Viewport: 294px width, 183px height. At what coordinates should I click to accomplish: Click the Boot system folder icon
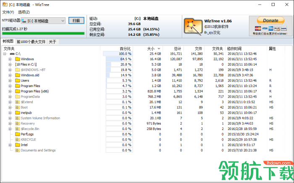(x=18, y=107)
